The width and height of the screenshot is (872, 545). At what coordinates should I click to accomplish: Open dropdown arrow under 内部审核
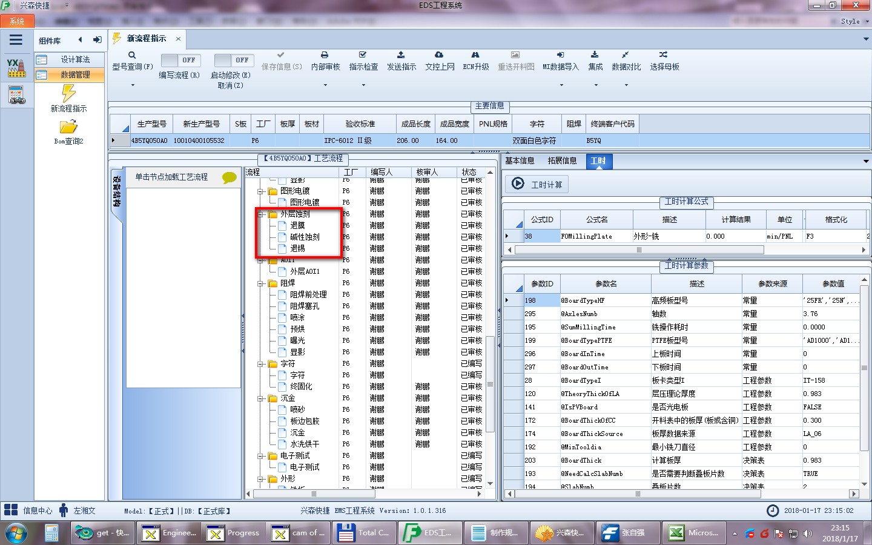[325, 85]
